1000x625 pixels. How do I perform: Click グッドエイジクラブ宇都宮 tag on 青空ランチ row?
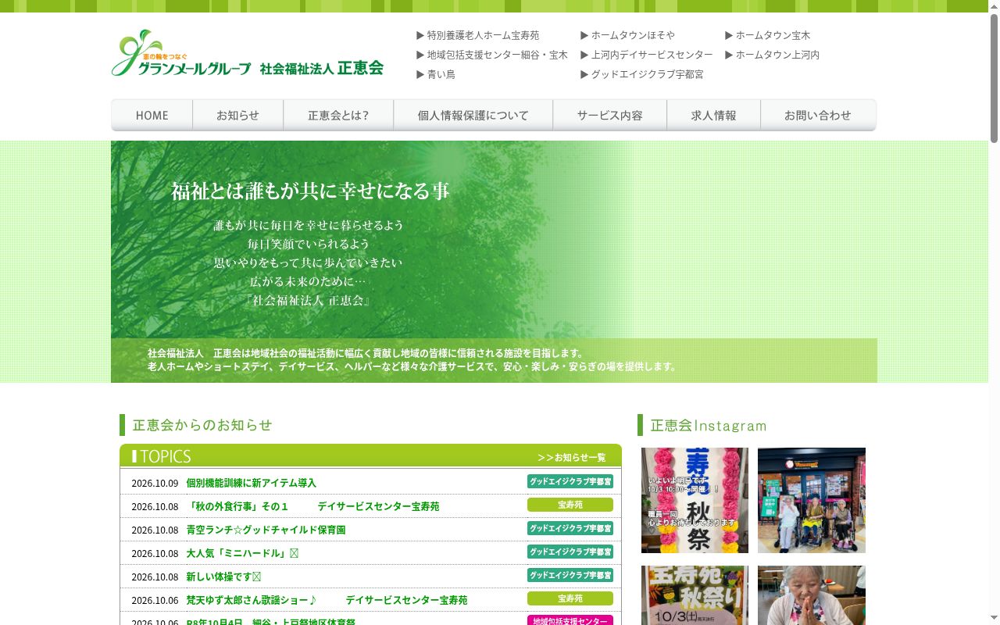coord(570,528)
